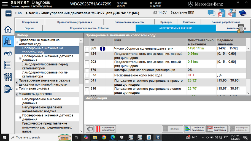Image resolution: width=251 pixels, height=141 pixels.
Task: Click the diagnostic connector lock icon
Action: (241, 29)
